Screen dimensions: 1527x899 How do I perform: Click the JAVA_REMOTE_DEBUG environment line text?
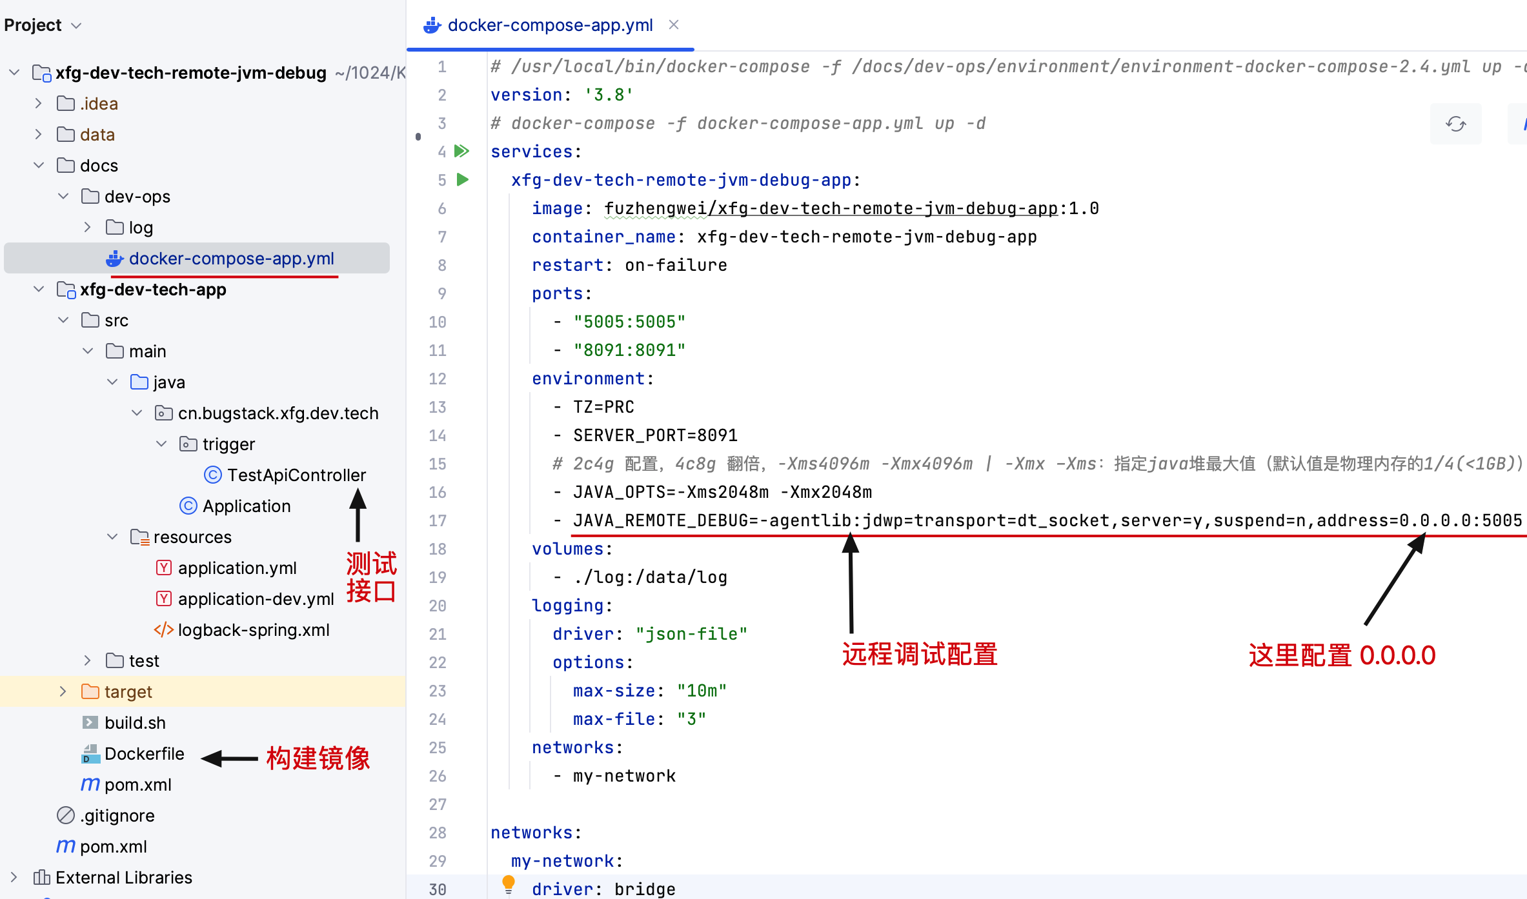(x=1047, y=520)
